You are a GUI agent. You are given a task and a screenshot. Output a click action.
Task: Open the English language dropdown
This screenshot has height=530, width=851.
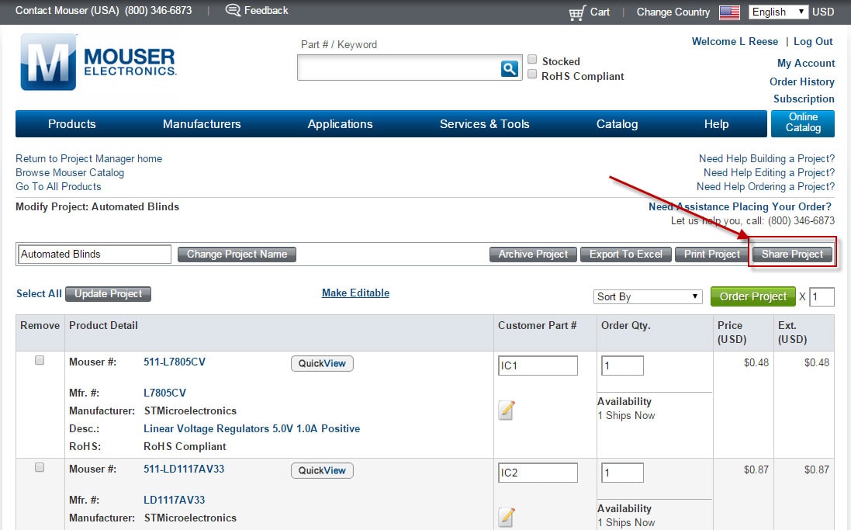778,12
